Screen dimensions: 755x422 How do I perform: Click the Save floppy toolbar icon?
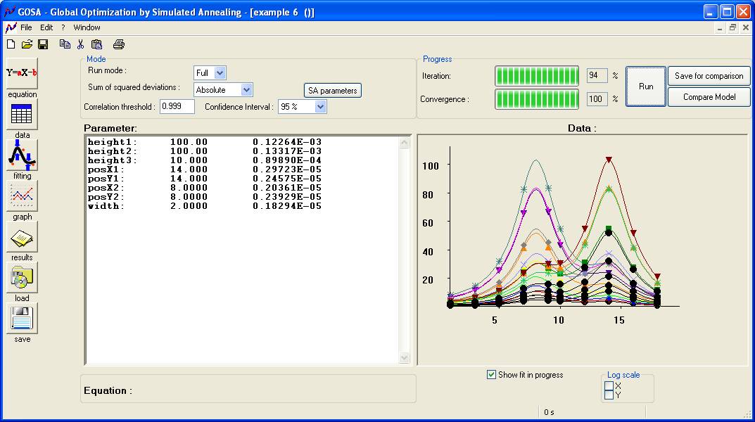tap(43, 44)
